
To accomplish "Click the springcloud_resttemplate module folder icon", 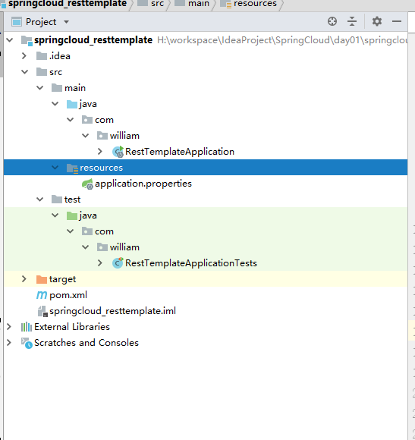I will [27, 41].
